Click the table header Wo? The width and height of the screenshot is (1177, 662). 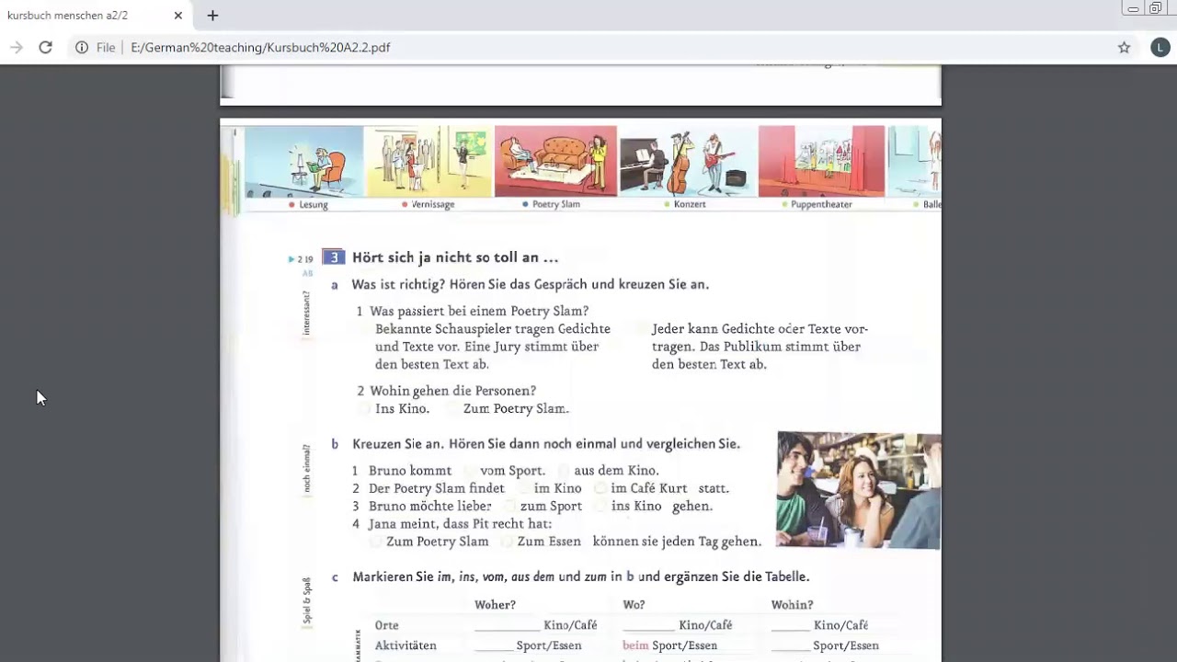pos(634,604)
